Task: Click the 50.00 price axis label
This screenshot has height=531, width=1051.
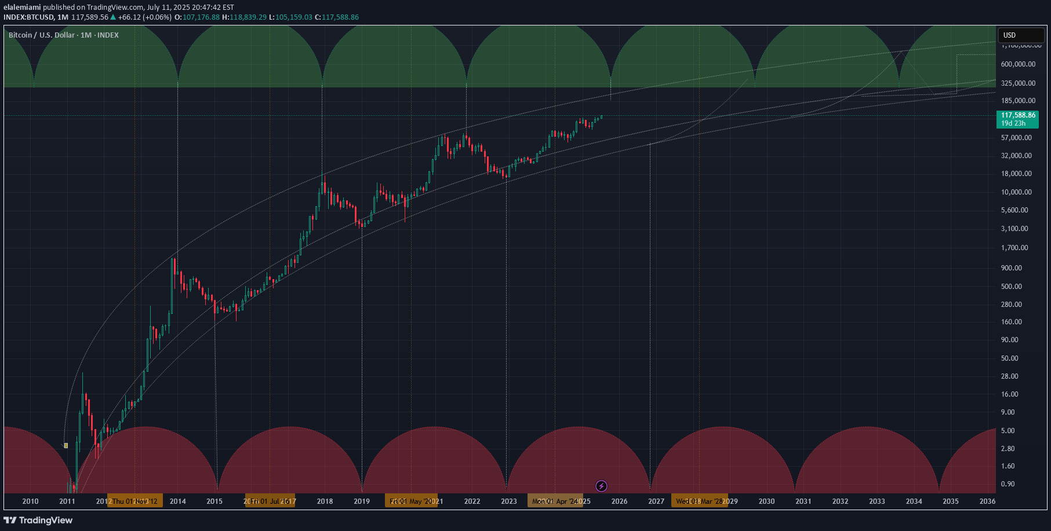Action: 1010,358
